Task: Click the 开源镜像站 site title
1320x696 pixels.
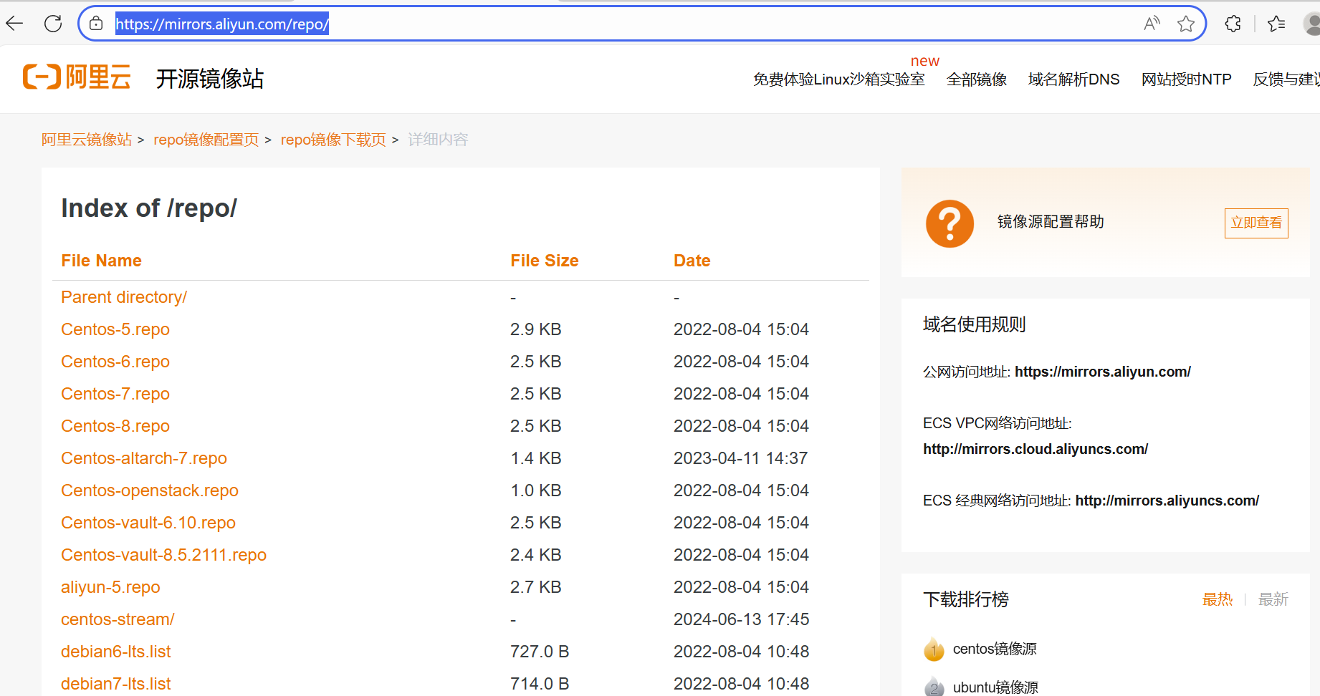Action: point(210,78)
